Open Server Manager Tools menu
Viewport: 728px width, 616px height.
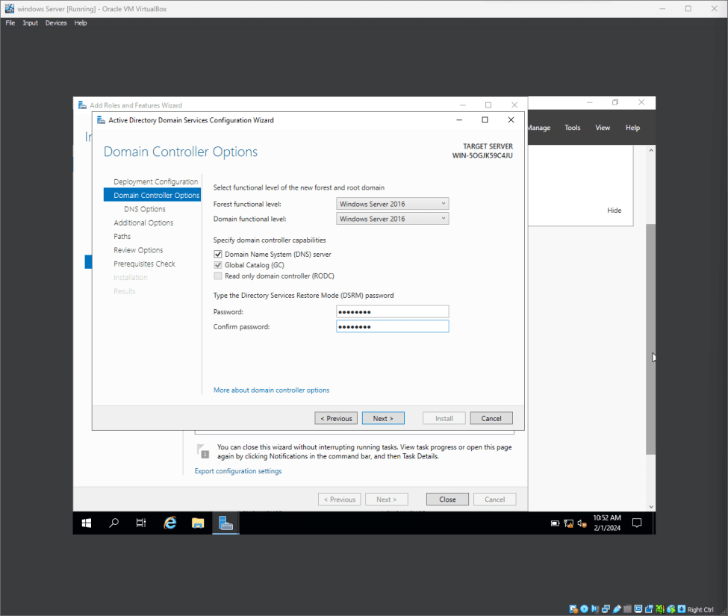pyautogui.click(x=572, y=128)
